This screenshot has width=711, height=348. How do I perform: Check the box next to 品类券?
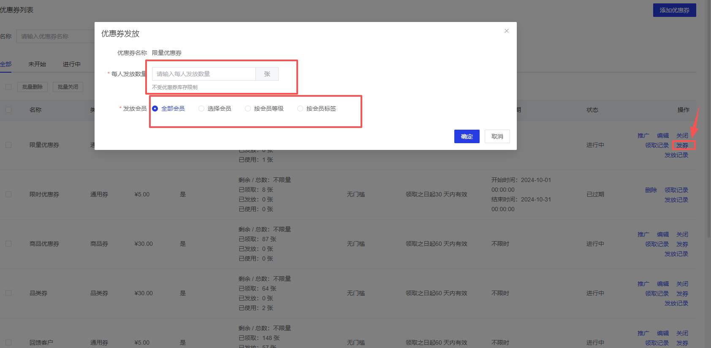[x=8, y=293]
